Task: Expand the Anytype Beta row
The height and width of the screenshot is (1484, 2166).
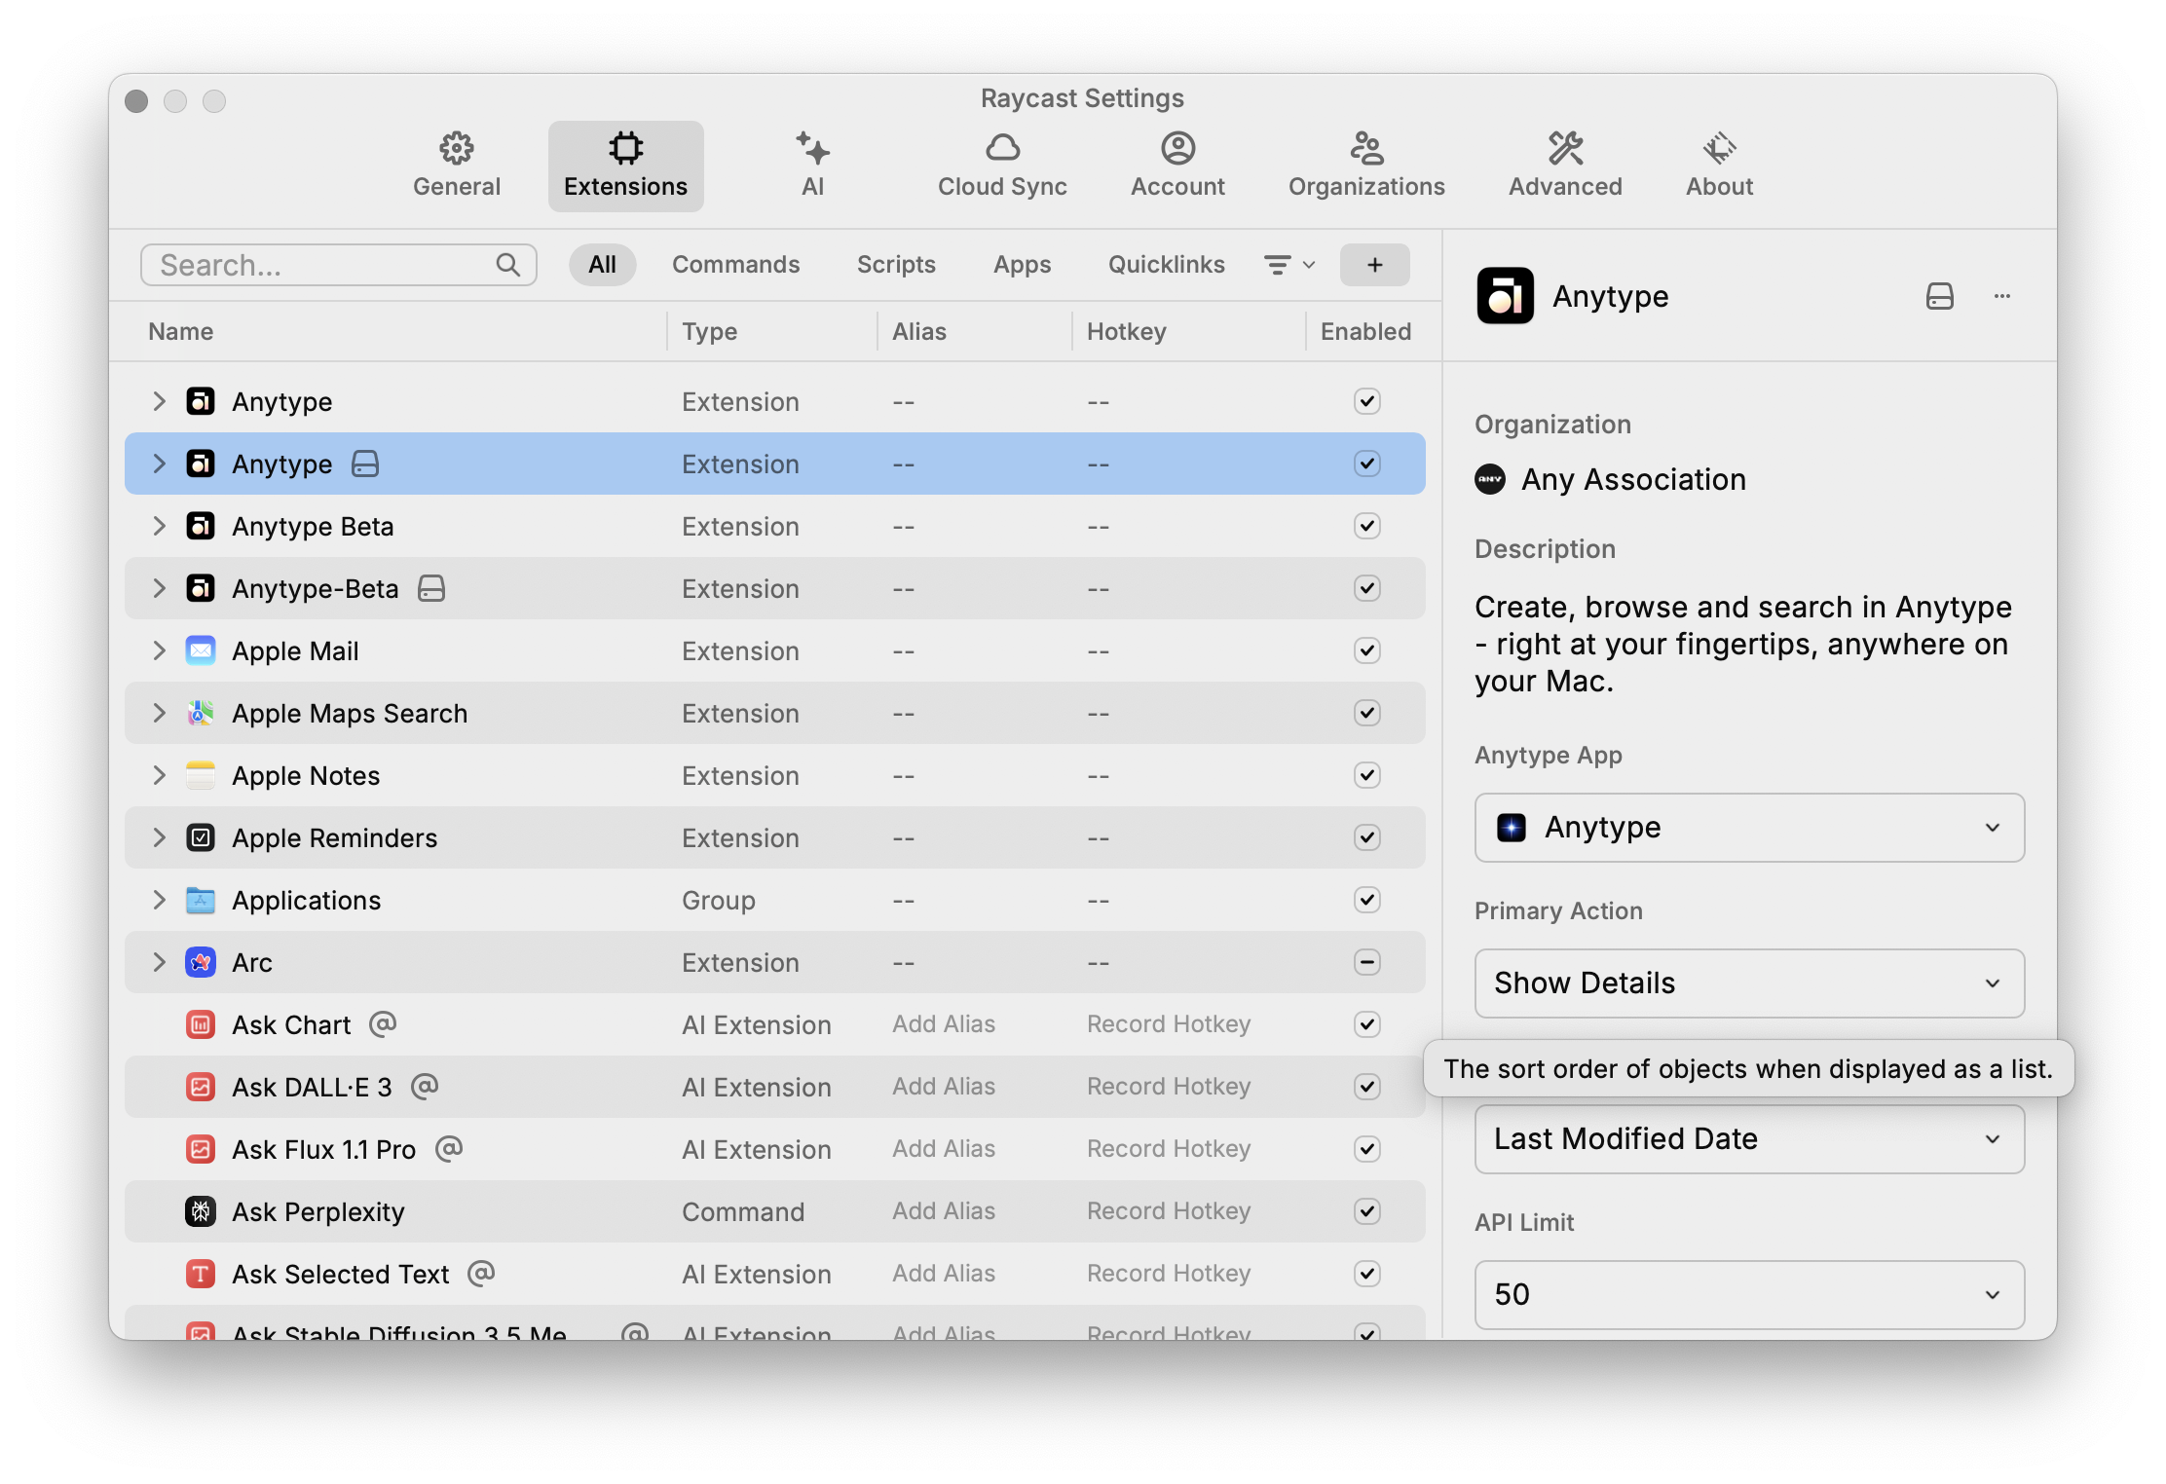Action: click(159, 526)
